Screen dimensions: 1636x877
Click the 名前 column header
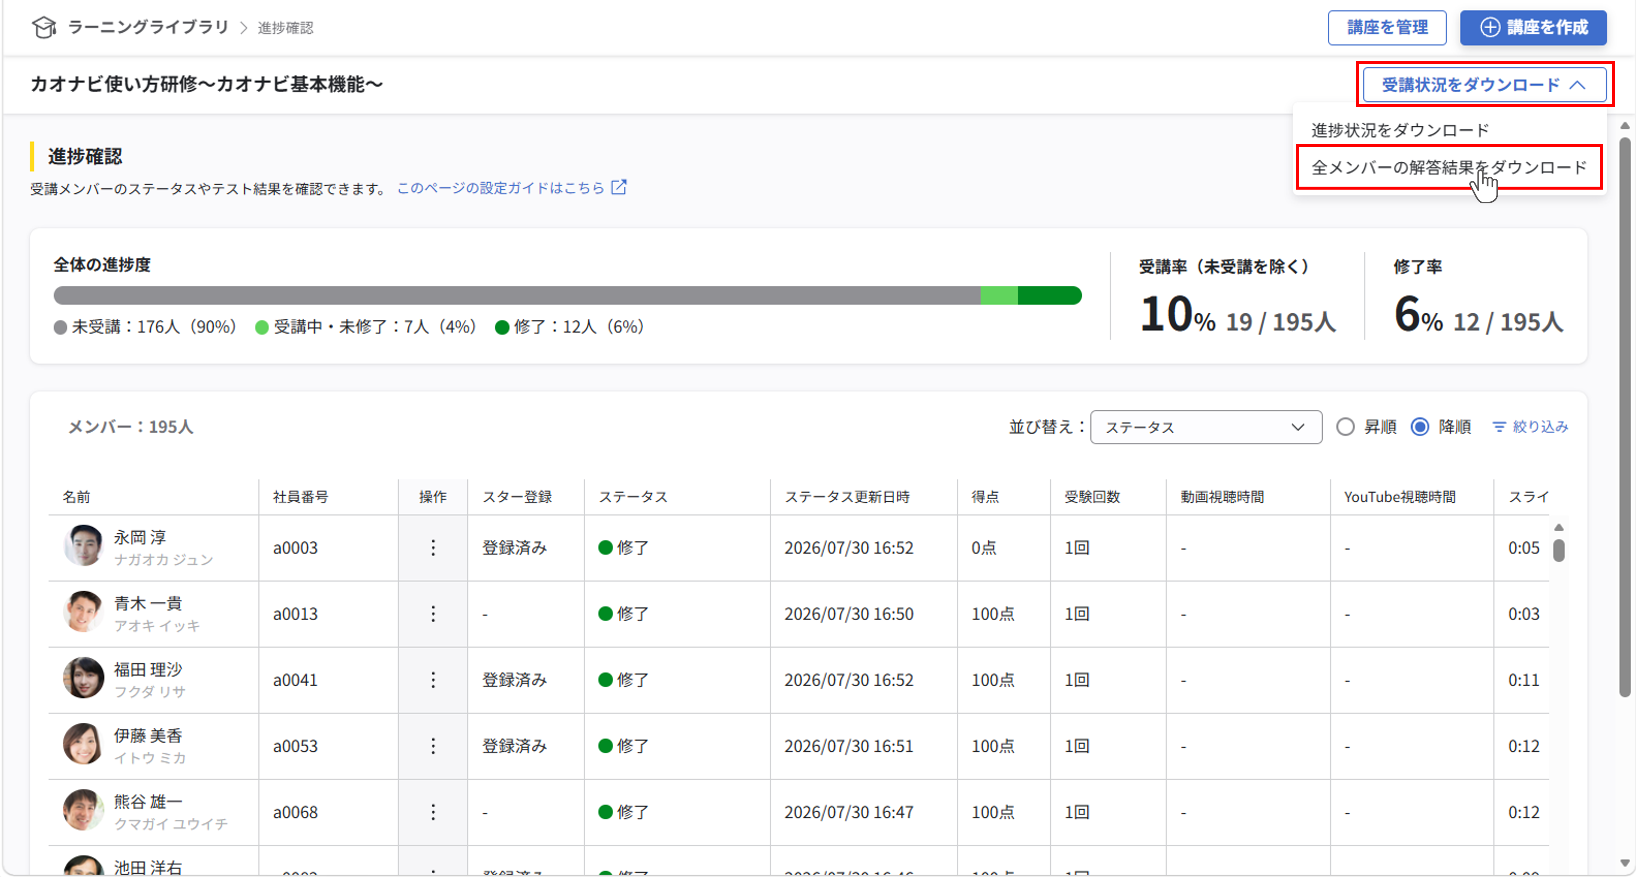coord(76,497)
